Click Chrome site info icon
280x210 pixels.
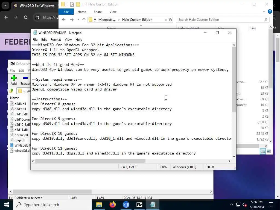point(37,17)
